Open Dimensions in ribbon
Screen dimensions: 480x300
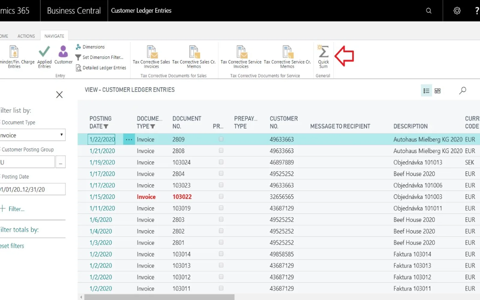click(x=90, y=47)
